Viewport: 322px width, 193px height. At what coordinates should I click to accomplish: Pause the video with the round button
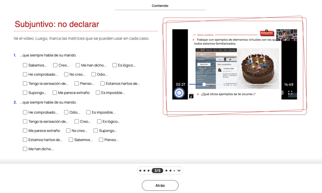tap(179, 93)
